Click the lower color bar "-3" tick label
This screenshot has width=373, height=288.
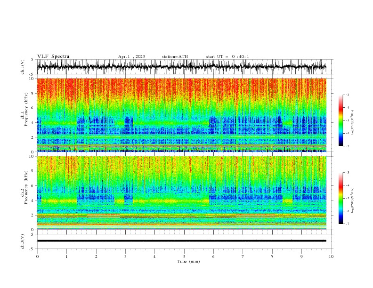(x=347, y=173)
